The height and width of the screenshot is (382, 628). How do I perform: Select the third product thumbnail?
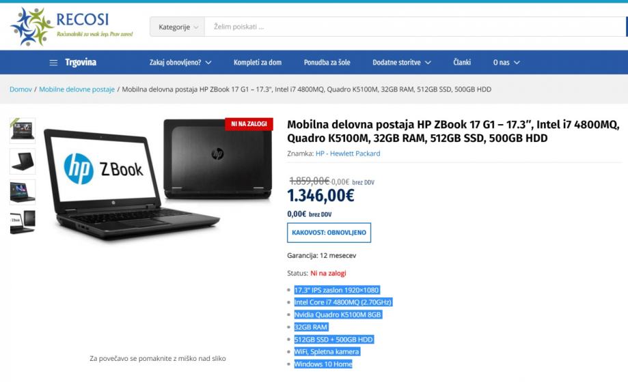(23, 192)
